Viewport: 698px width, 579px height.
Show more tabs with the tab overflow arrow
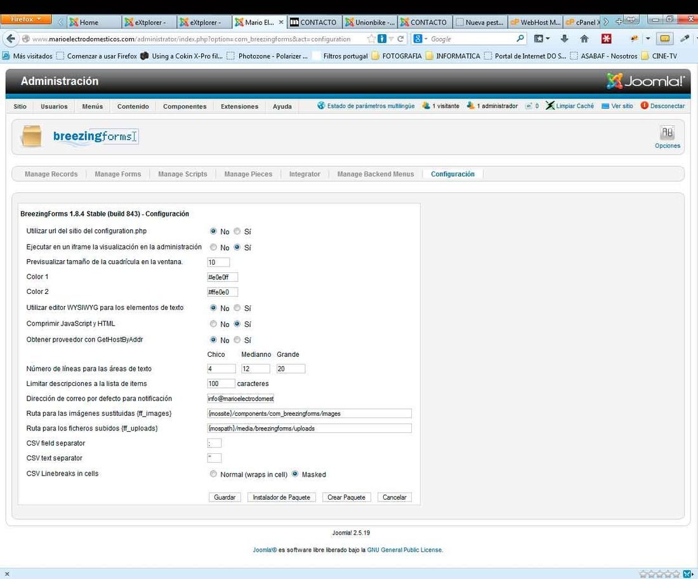(606, 22)
